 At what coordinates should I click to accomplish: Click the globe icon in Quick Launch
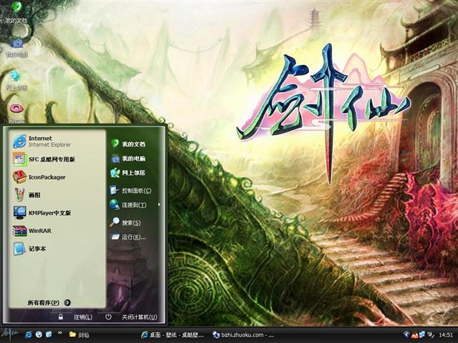(39, 334)
